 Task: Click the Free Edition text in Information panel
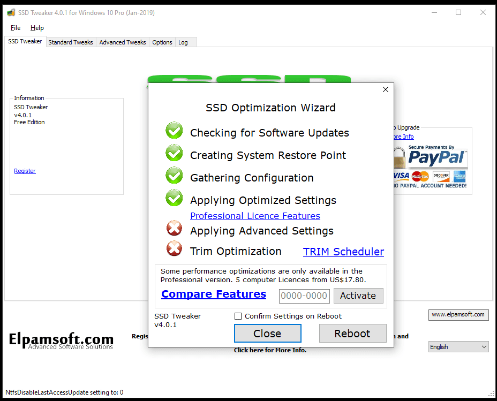tap(29, 122)
